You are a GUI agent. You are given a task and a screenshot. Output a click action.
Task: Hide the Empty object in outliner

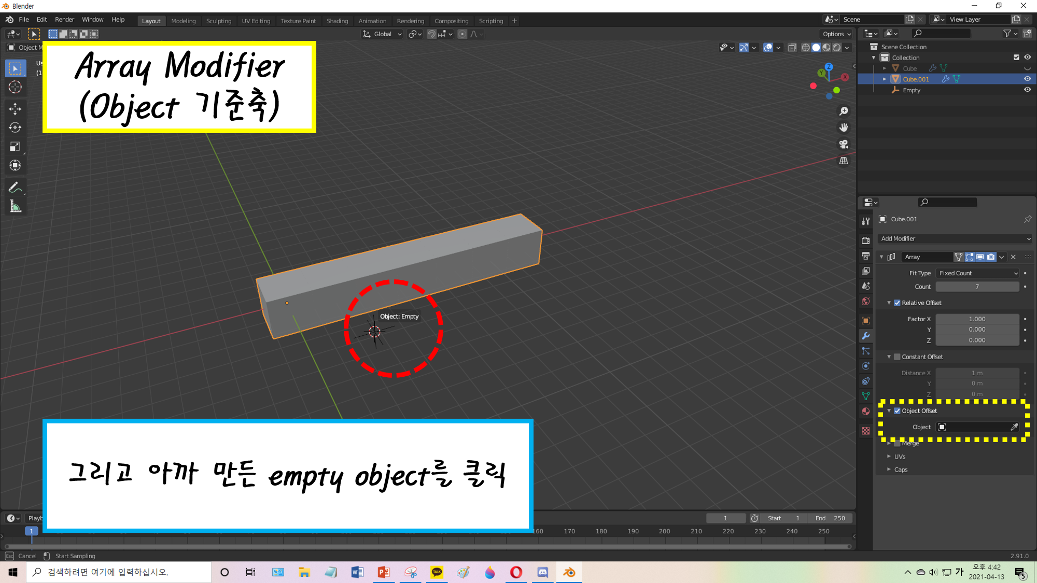coord(1027,90)
